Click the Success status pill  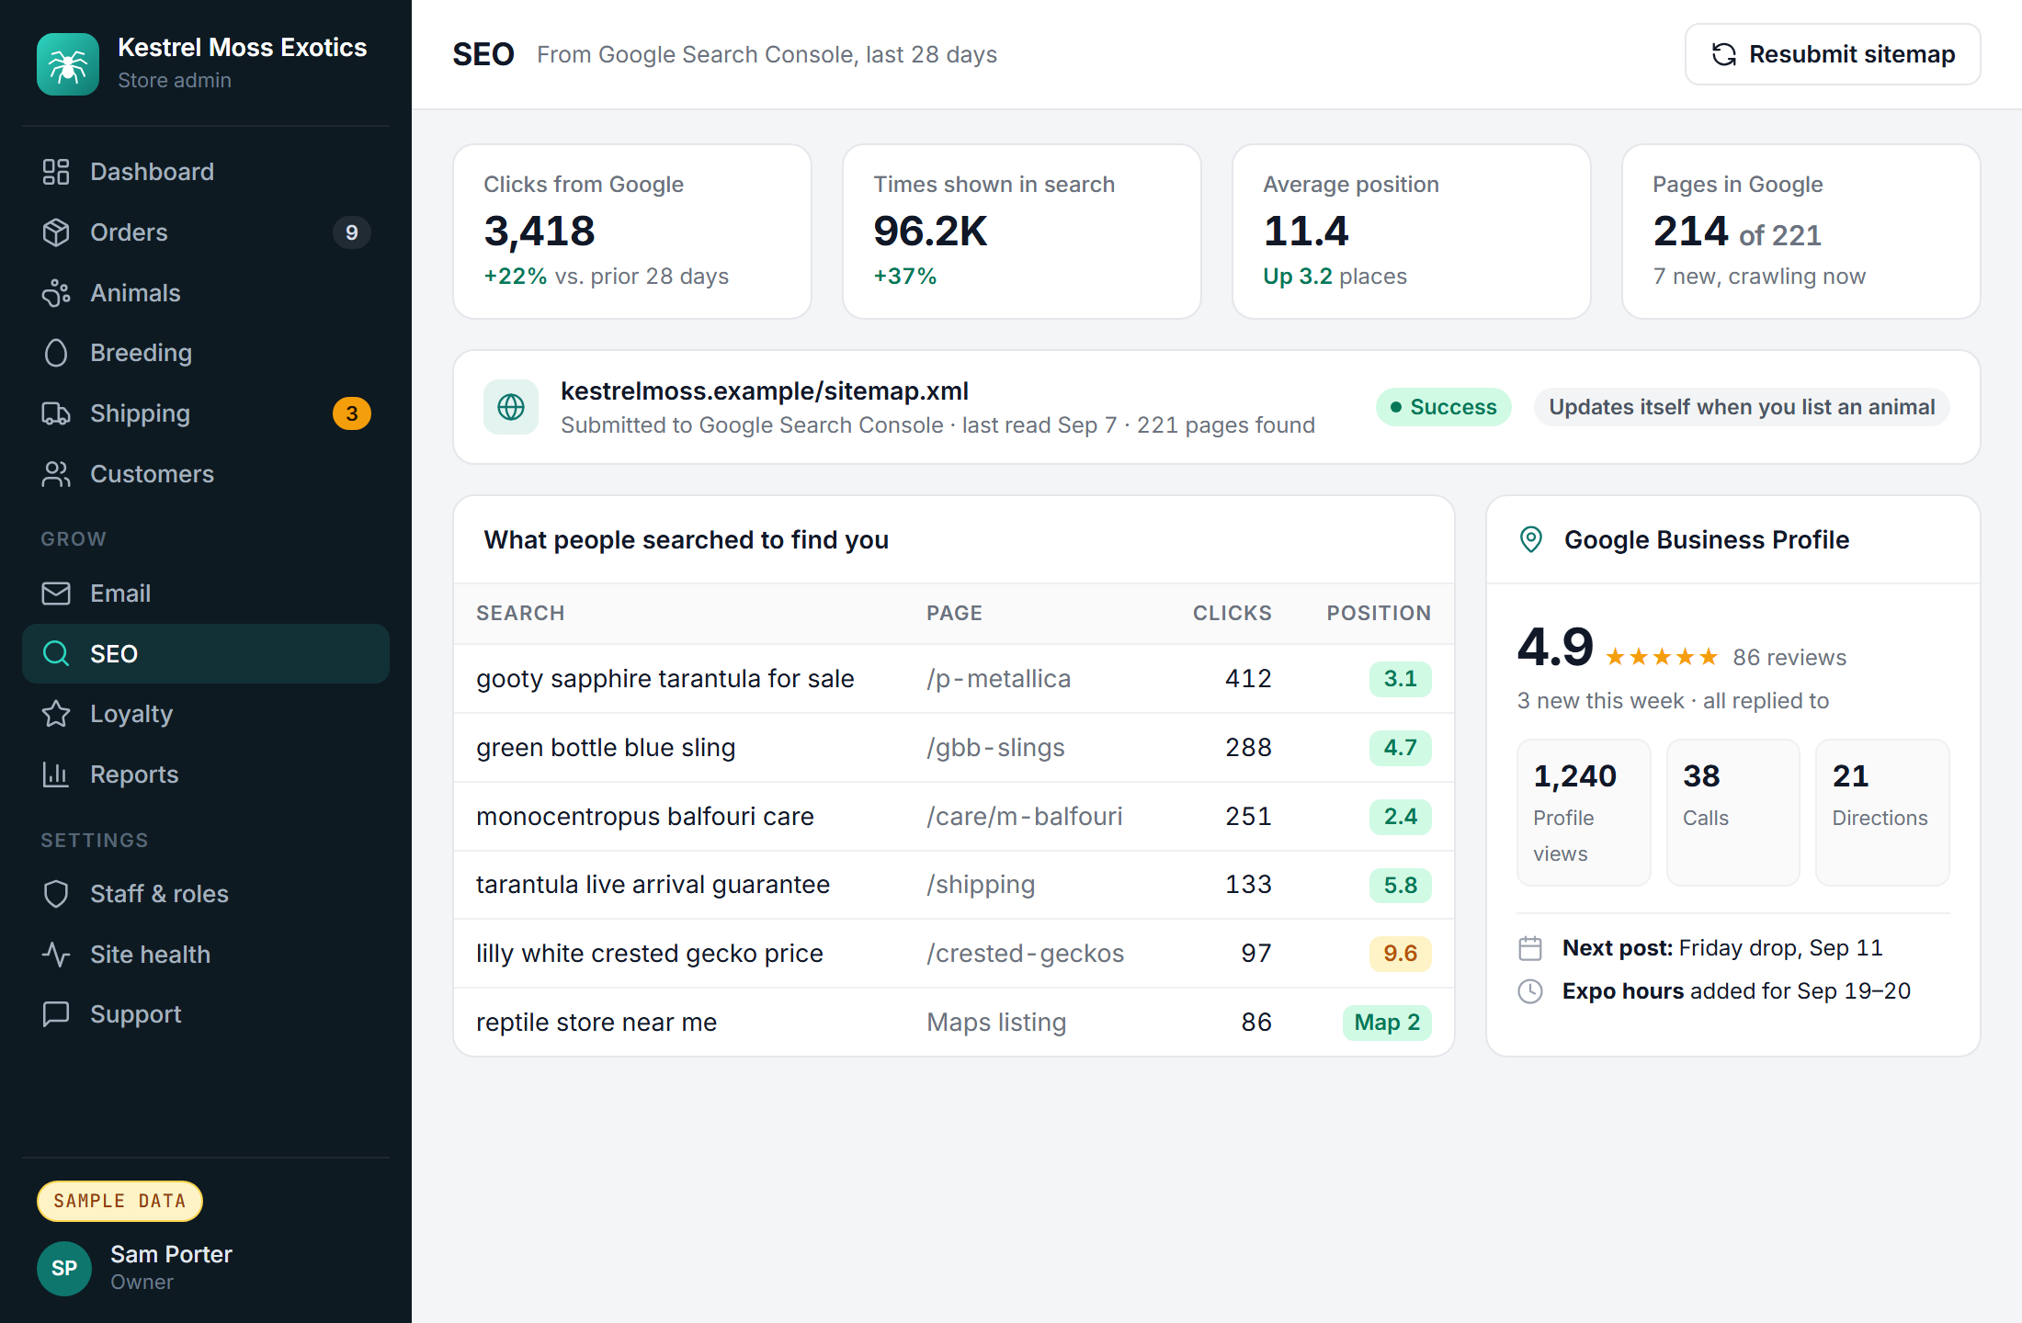pos(1444,407)
